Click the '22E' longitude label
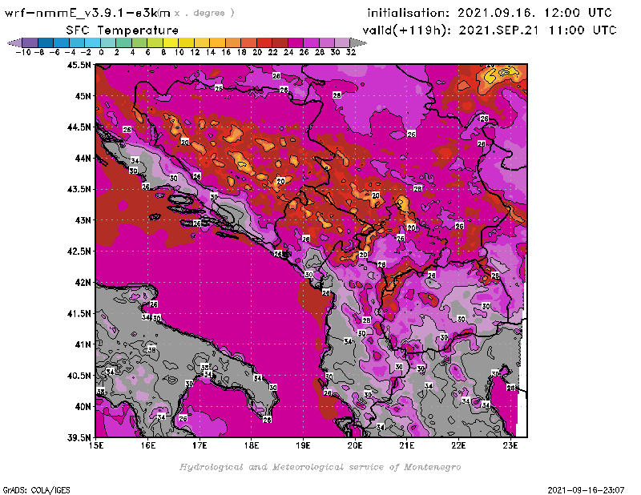This screenshot has width=641, height=495. (x=458, y=445)
